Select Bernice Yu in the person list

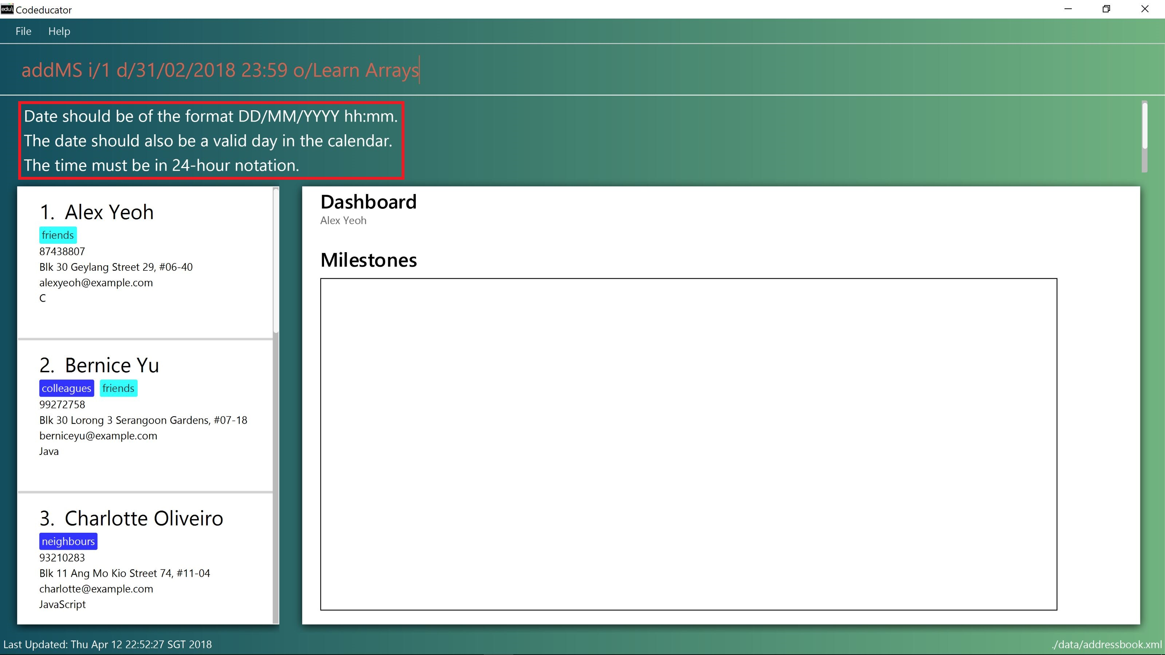click(145, 416)
